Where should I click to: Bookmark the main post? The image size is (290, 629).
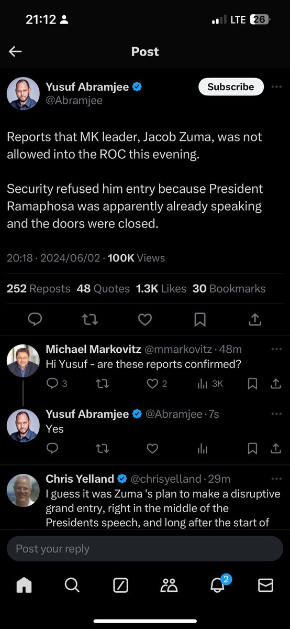(x=200, y=319)
